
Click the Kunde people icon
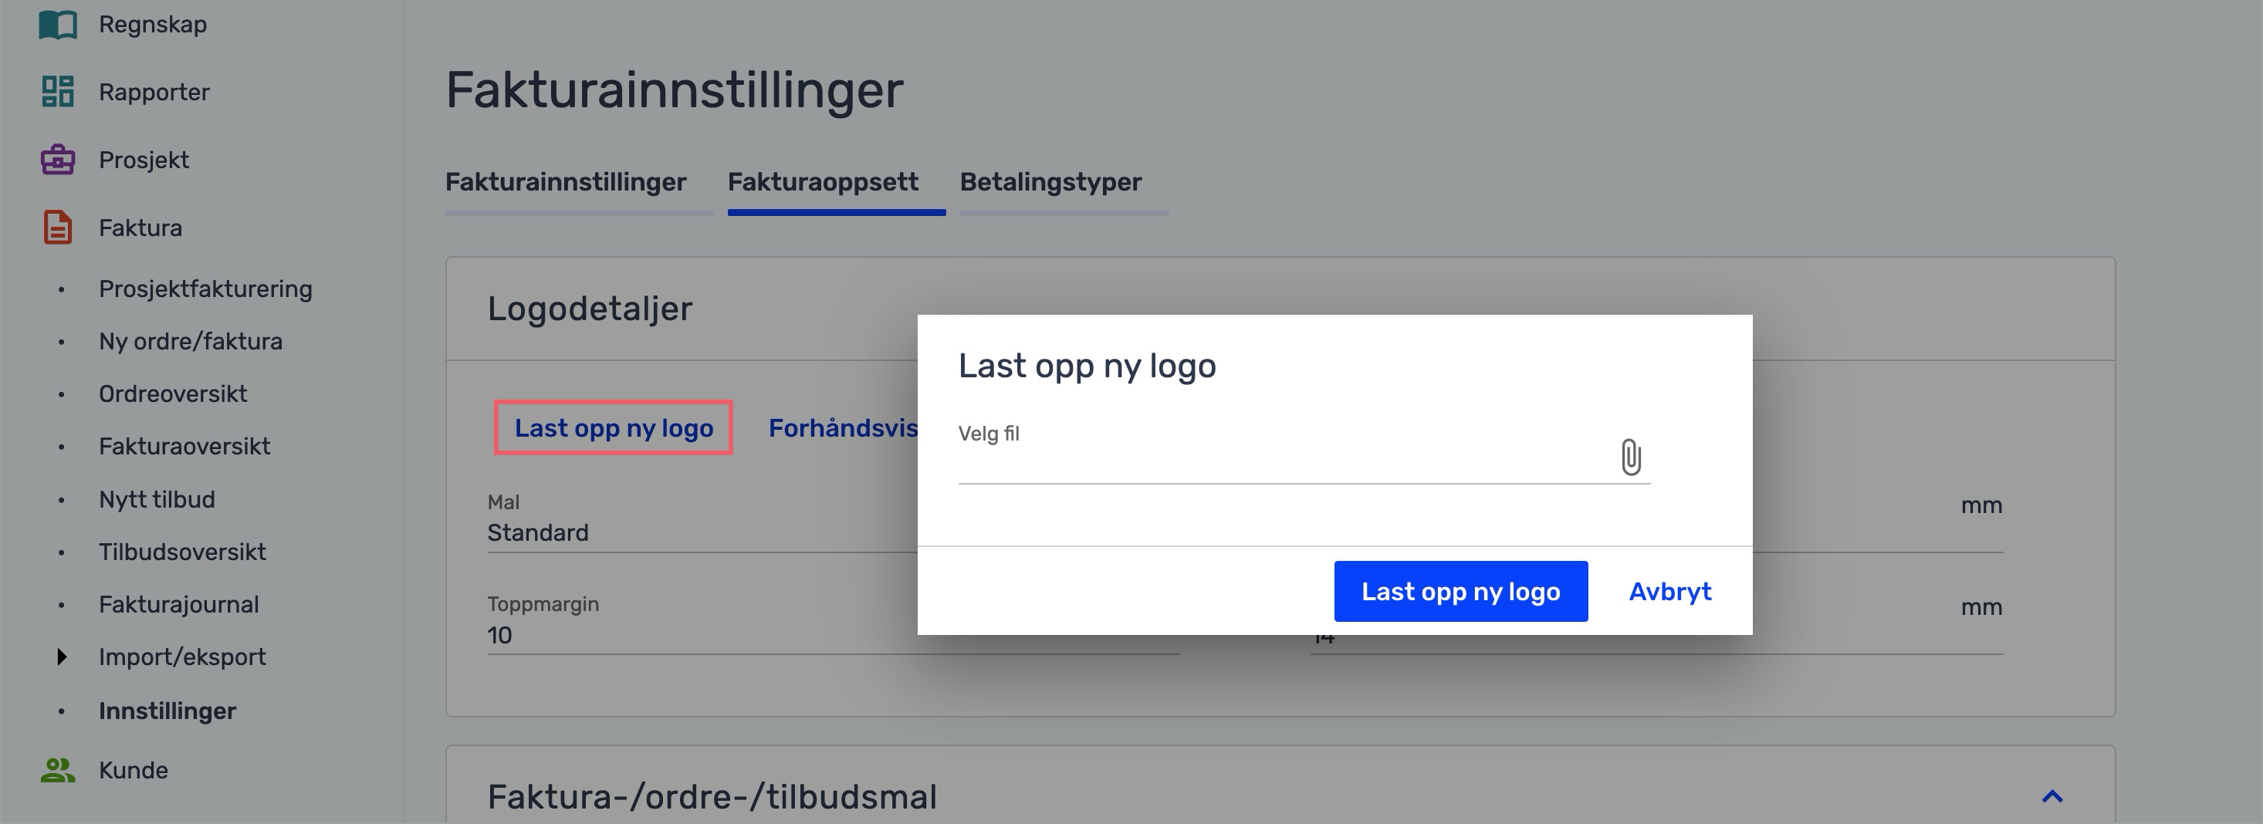pyautogui.click(x=58, y=769)
